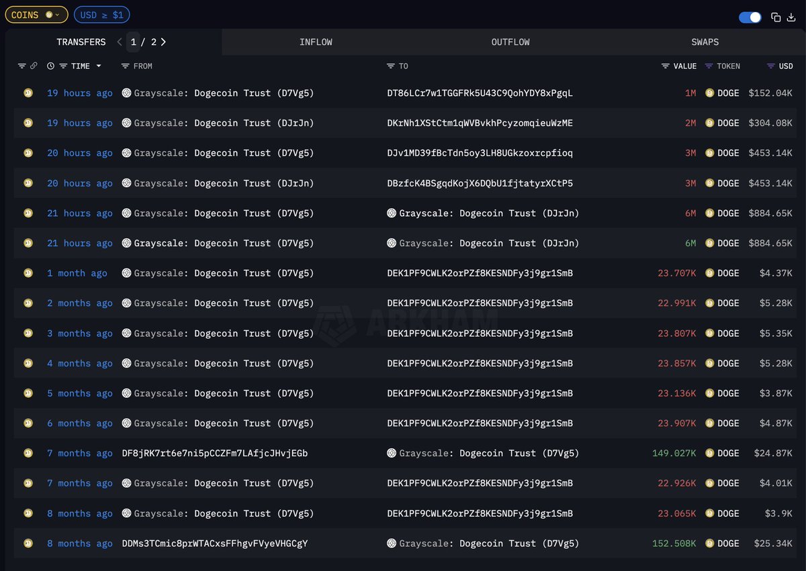
Task: Click the page number 1 input field
Action: [x=133, y=42]
